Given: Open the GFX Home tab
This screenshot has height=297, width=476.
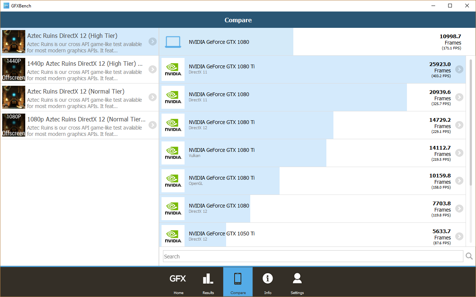Looking at the screenshot, I should click(178, 282).
